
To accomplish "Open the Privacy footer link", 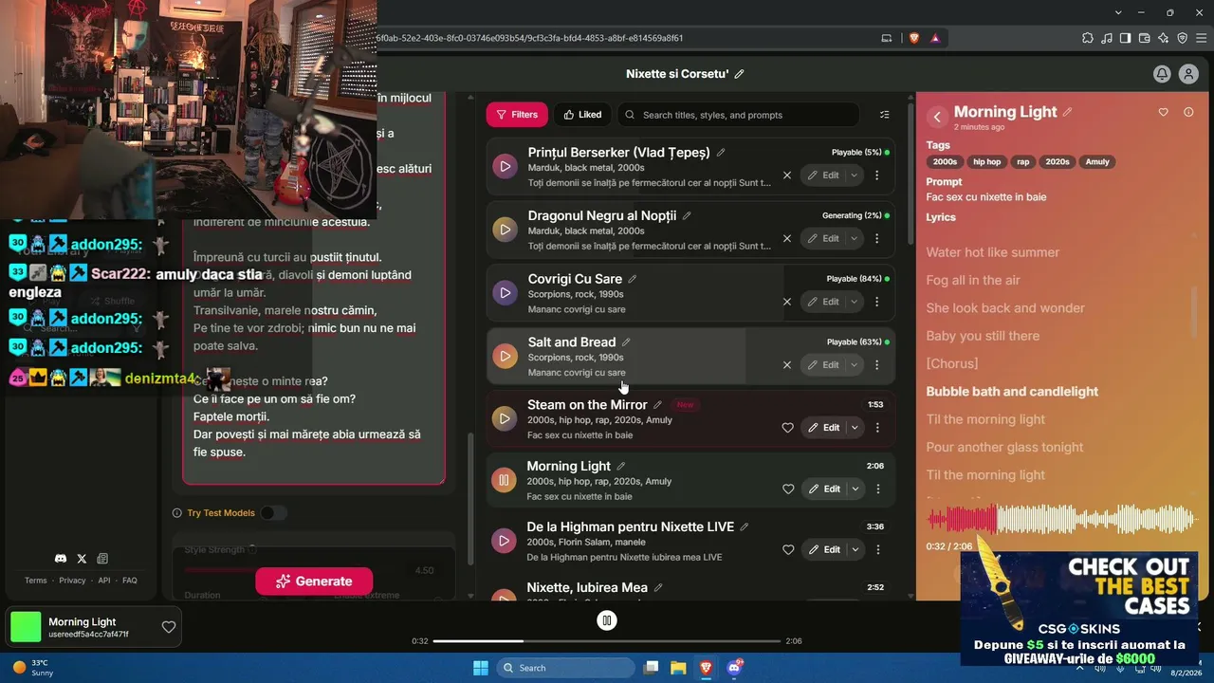I will point(72,581).
